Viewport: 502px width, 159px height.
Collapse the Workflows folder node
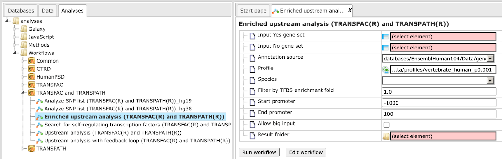pos(15,53)
